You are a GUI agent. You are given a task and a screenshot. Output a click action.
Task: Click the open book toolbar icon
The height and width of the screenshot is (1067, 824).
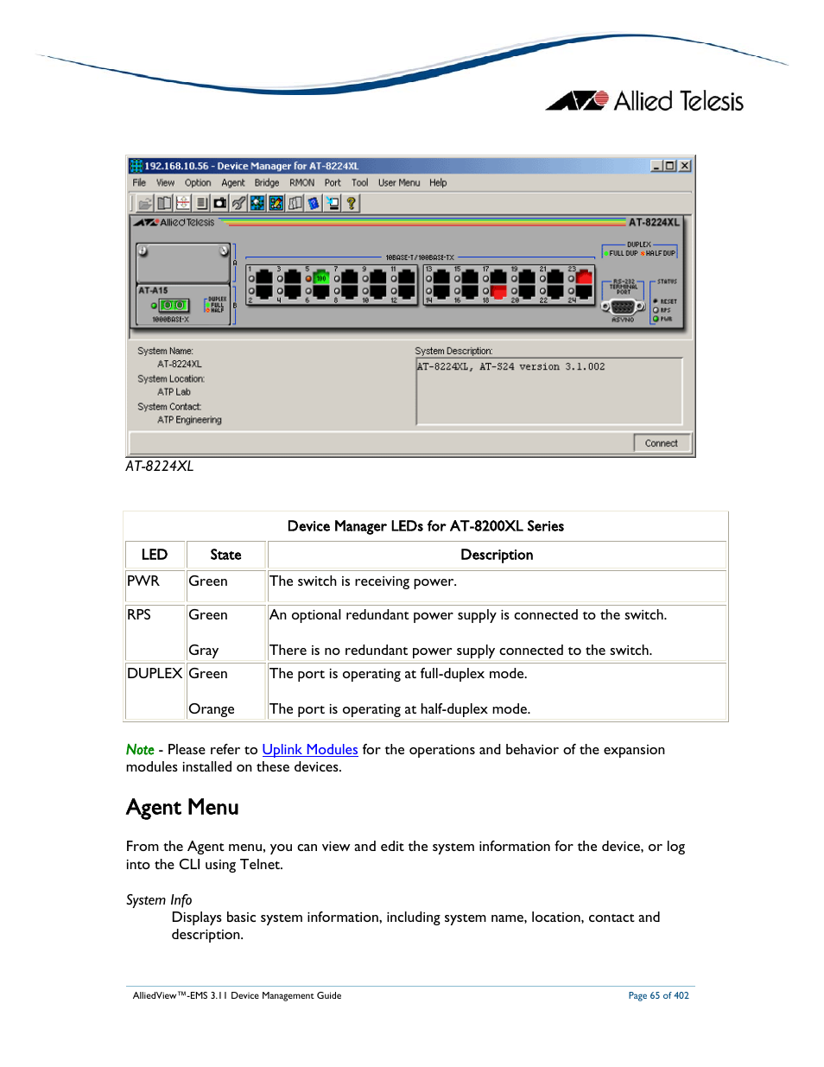pyautogui.click(x=164, y=203)
